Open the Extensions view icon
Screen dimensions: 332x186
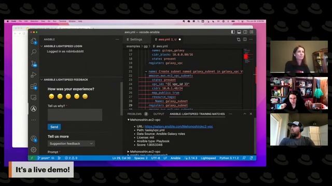click(33, 86)
